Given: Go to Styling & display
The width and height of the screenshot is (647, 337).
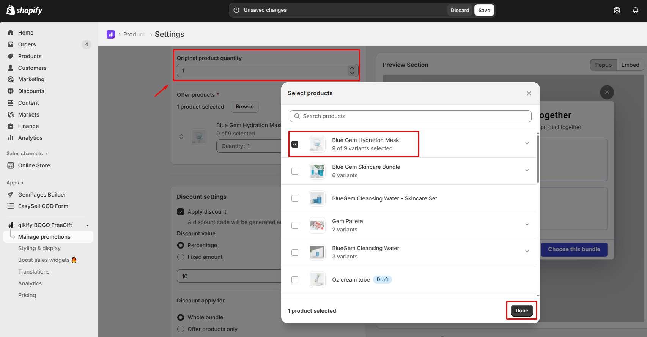Looking at the screenshot, I should (39, 248).
